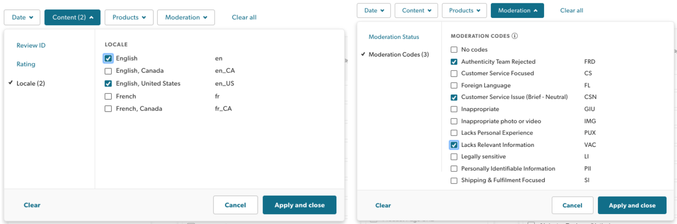Open the left Date dropdown
This screenshot has height=224, width=677.
tap(23, 17)
